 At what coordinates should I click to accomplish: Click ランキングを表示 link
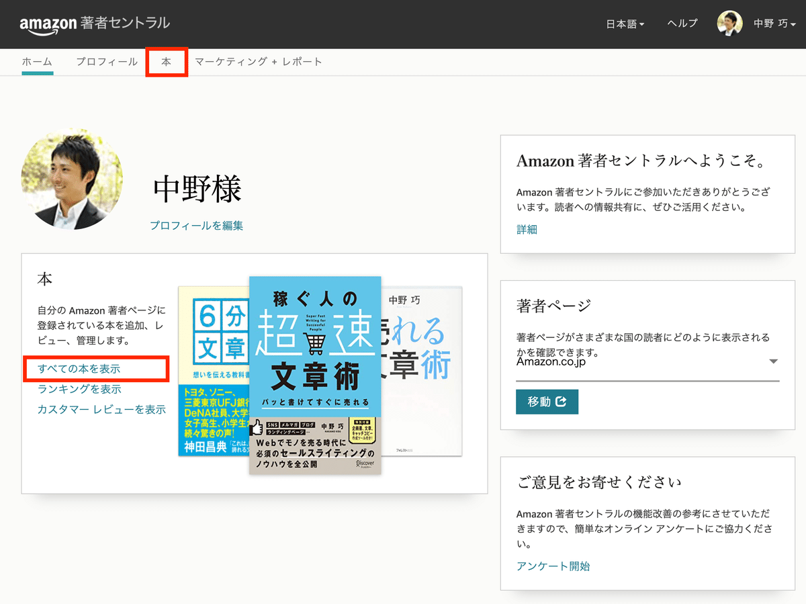tap(80, 389)
